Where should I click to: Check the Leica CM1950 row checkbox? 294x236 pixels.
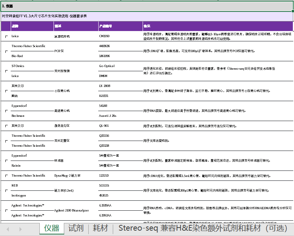coord(6,37)
